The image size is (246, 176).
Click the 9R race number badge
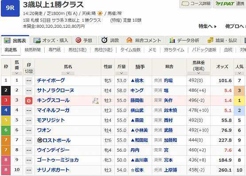[x=10, y=8]
